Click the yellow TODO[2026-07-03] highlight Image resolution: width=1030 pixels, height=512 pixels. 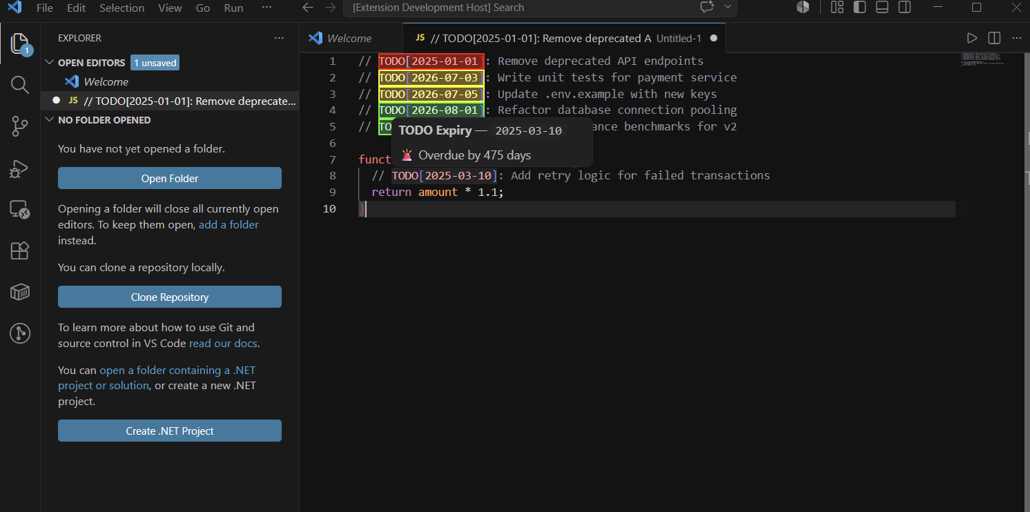click(431, 78)
